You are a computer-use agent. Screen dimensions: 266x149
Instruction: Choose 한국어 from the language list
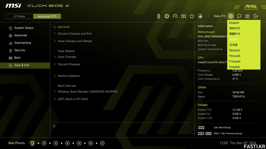(244, 39)
